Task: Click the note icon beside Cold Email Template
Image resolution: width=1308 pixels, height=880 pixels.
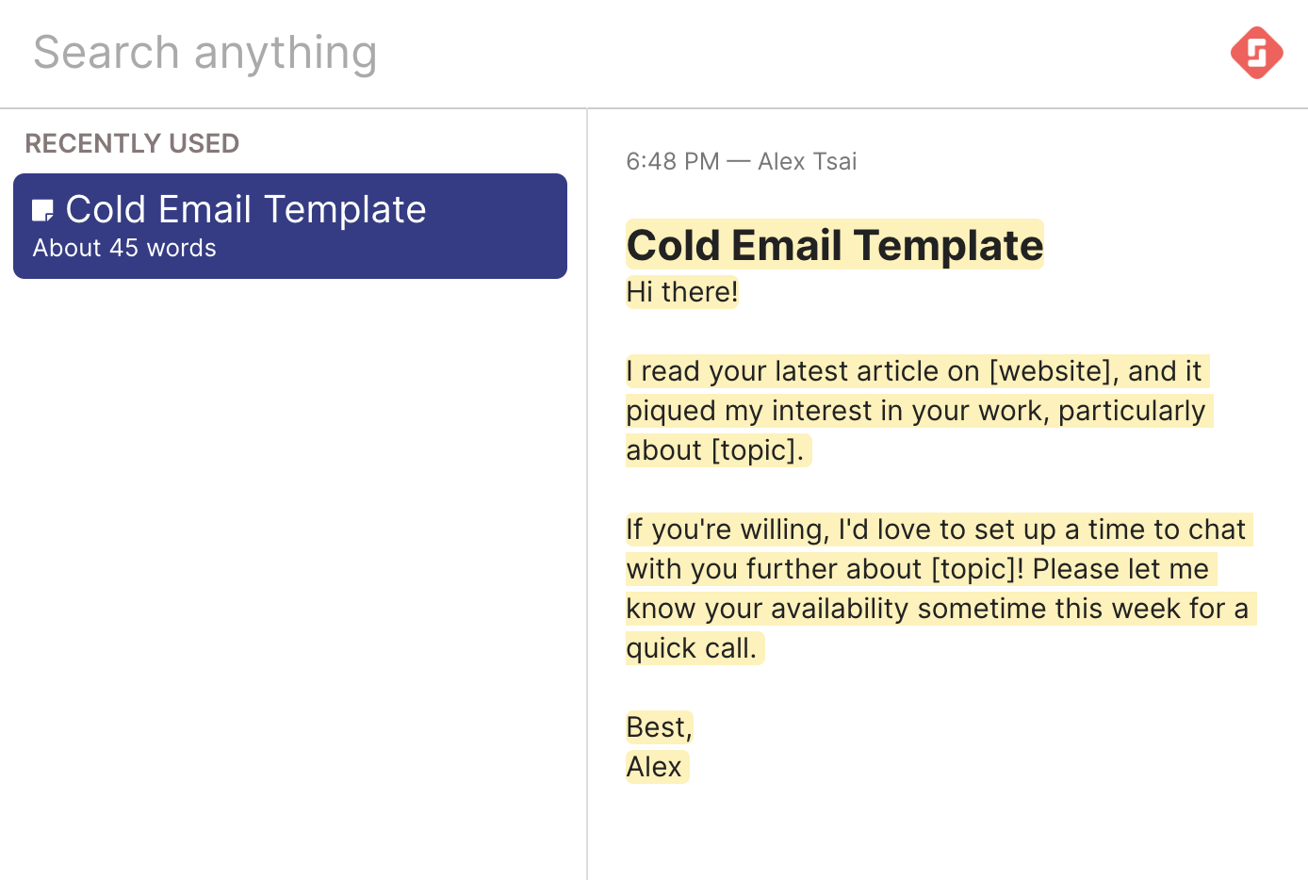Action: (x=42, y=209)
